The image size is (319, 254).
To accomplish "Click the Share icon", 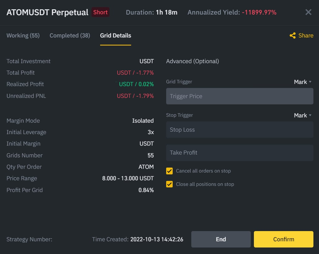I will pyautogui.click(x=293, y=36).
